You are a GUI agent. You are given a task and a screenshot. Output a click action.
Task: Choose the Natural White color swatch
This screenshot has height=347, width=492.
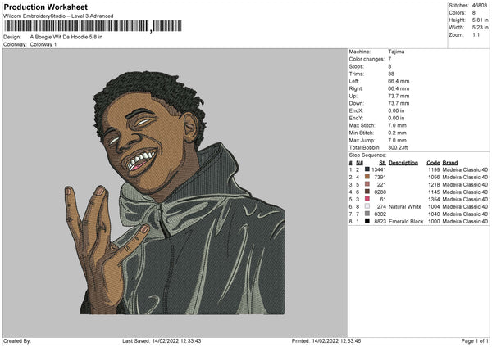click(367, 206)
